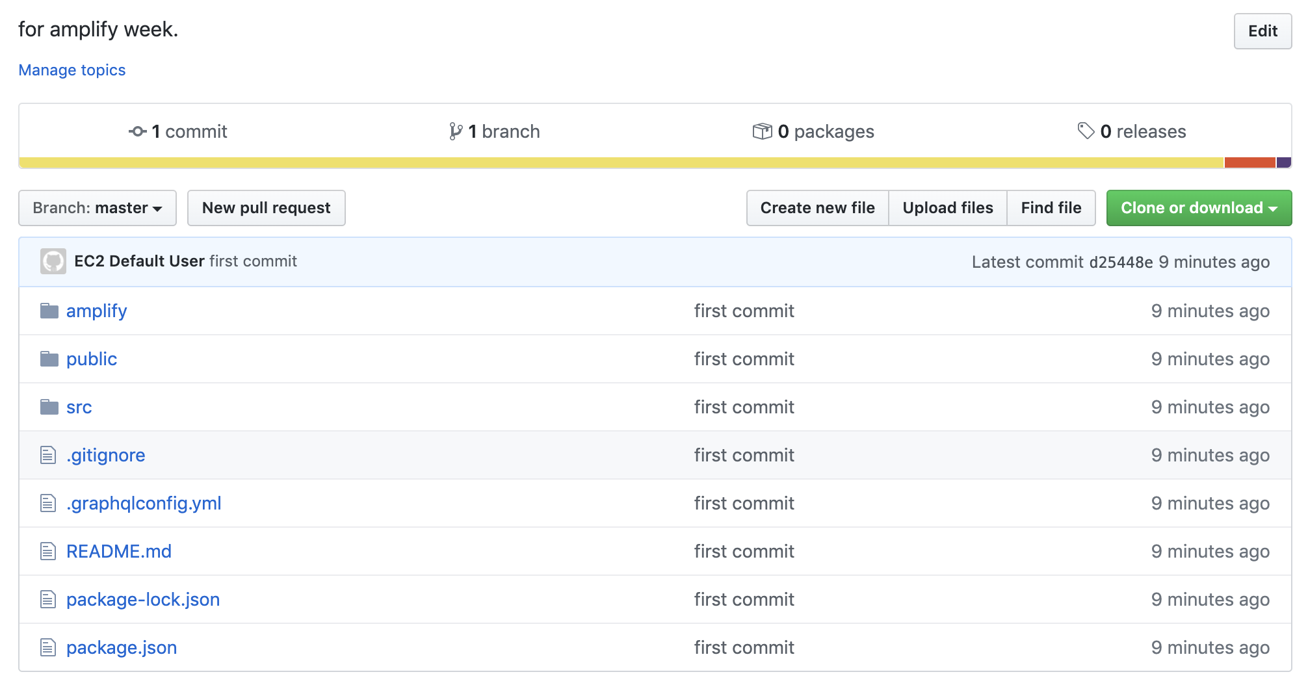Click the .gitignore file icon

point(48,455)
